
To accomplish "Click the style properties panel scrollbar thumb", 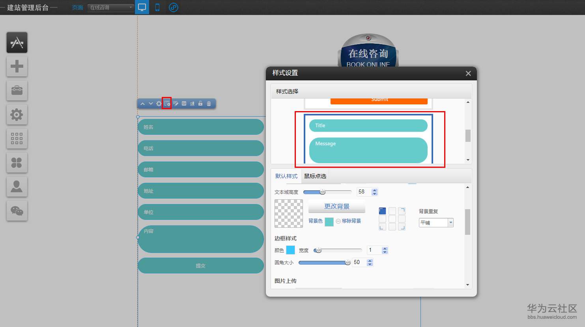I will (468, 222).
